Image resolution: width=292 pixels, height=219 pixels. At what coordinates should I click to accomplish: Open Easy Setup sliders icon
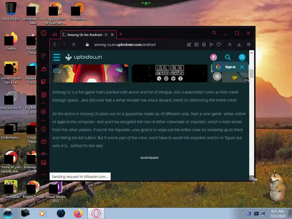[x=249, y=44]
